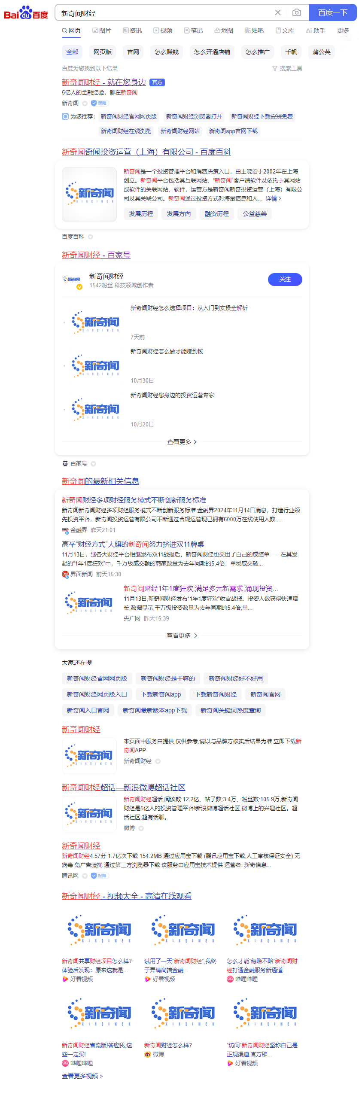Expand 查看更多 in latest news card
The image size is (359, 1095).
point(182,635)
